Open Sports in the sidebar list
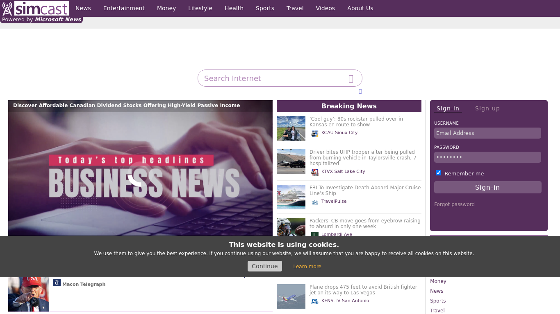The width and height of the screenshot is (560, 314). (x=438, y=301)
